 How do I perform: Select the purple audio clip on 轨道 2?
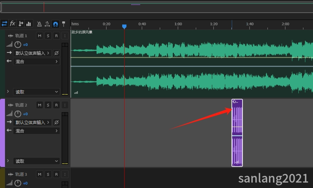(237, 133)
